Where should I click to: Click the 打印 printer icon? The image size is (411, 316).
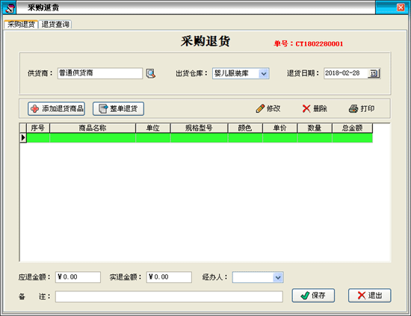[353, 108]
